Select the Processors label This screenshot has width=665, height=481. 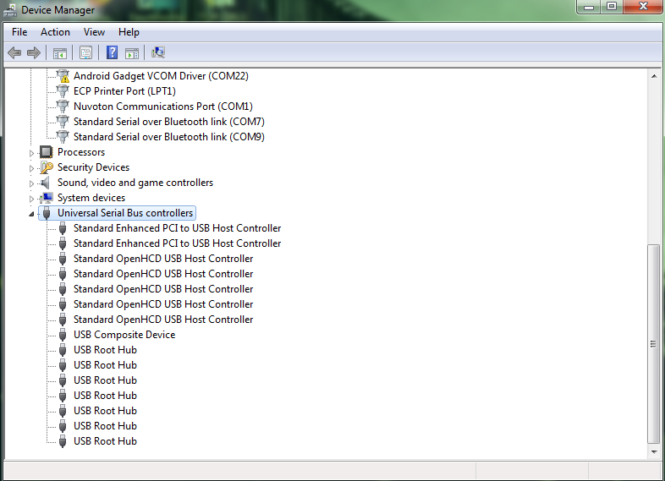[x=81, y=152]
